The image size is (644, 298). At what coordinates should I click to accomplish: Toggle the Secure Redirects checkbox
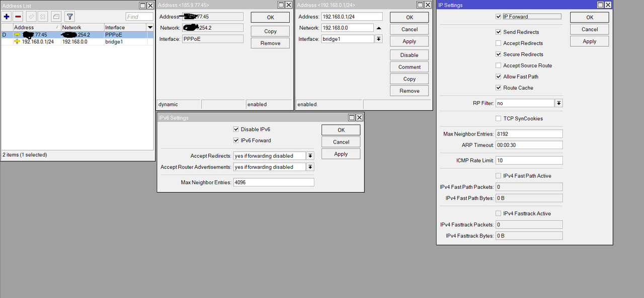[x=499, y=54]
